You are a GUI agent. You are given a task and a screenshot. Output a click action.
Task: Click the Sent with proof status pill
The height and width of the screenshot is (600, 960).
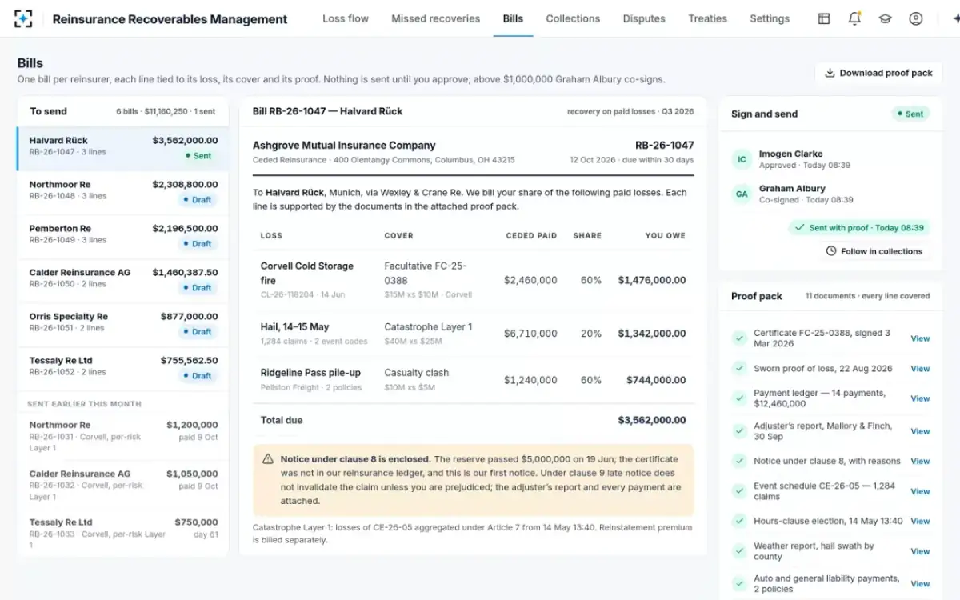click(858, 228)
